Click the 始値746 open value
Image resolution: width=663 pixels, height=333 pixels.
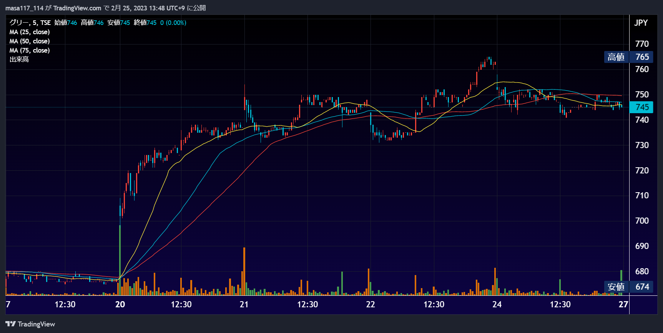click(65, 23)
